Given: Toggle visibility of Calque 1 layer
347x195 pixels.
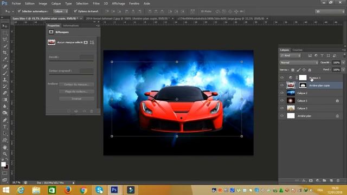Looking at the screenshot, I should [x=282, y=101].
